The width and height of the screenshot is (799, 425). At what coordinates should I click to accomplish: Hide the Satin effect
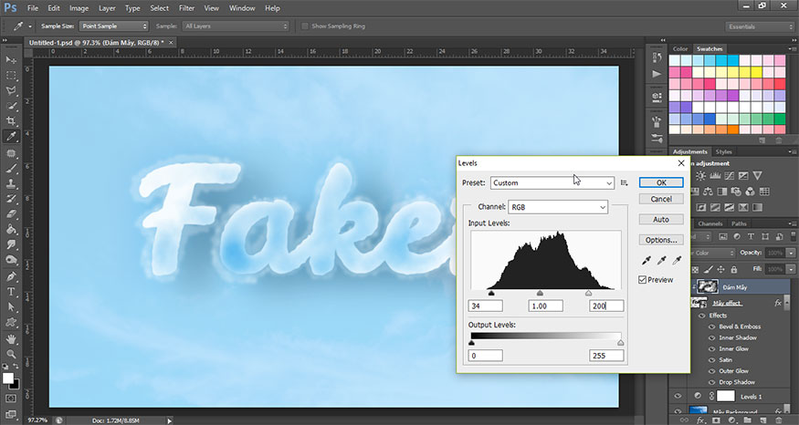coord(712,360)
